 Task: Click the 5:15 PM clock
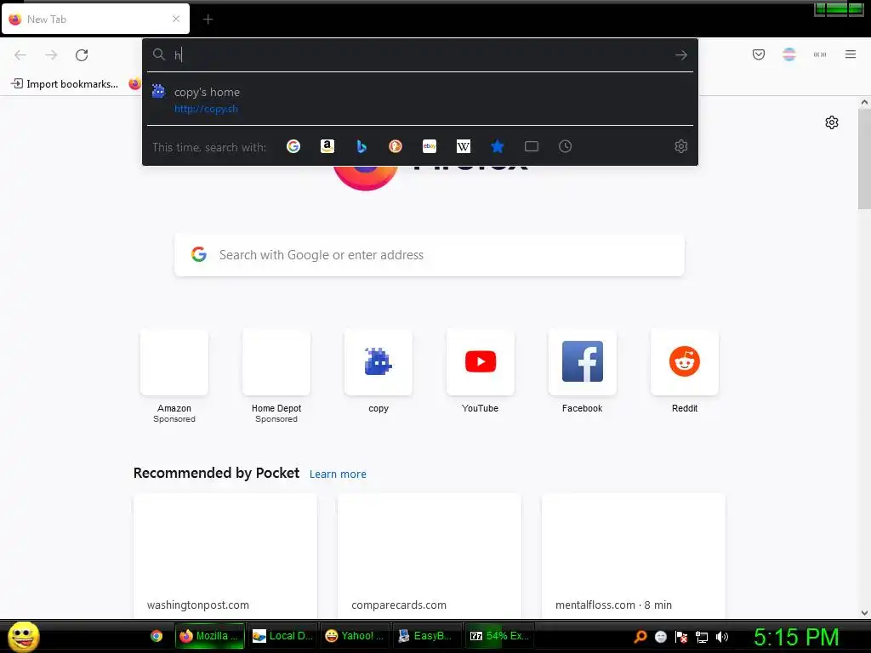pos(796,637)
